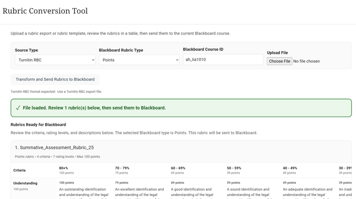Click the Choose File button
This screenshot has width=356, height=199.
tap(279, 61)
